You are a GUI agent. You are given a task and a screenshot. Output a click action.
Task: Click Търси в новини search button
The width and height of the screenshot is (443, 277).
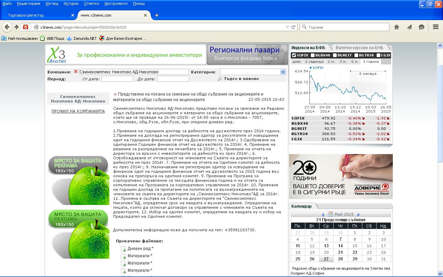click(x=238, y=79)
